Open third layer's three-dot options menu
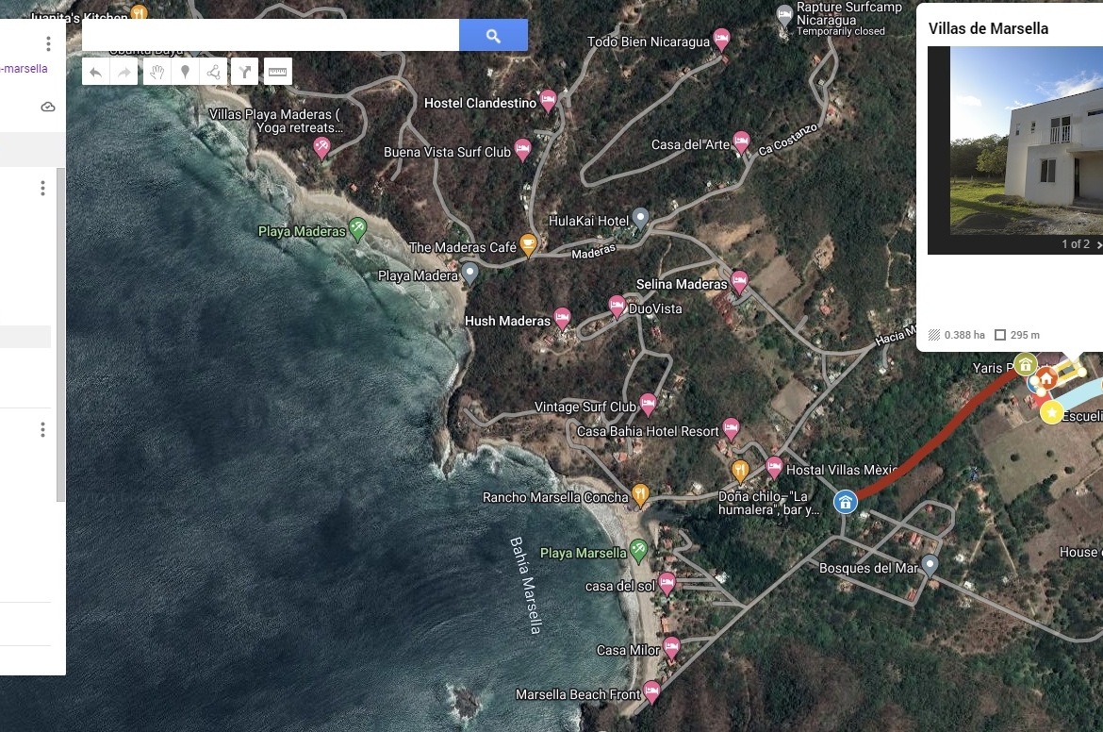1103x732 pixels. pyautogui.click(x=43, y=429)
